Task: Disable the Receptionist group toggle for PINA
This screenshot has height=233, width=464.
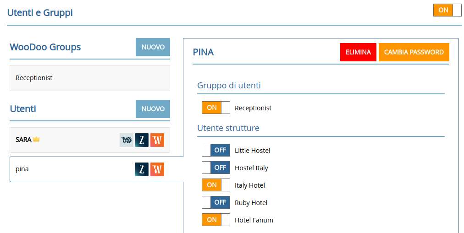Action: pos(215,108)
